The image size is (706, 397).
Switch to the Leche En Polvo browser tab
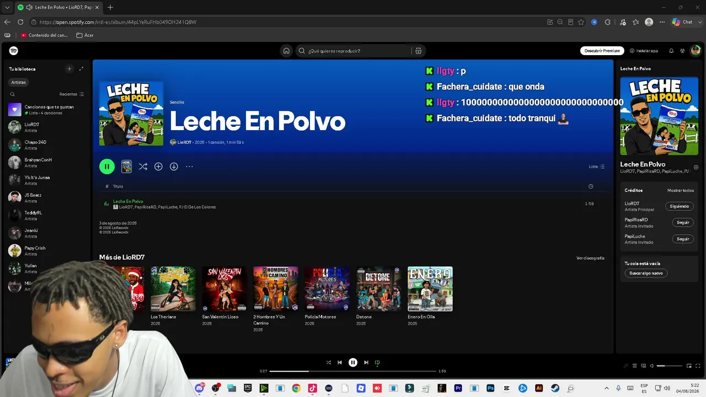[58, 8]
